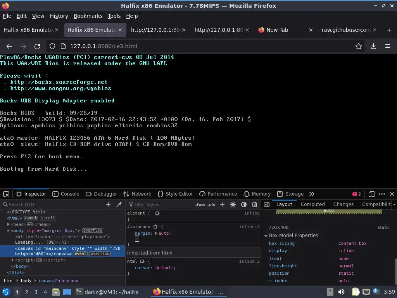This screenshot has width=397, height=298.
Task: Select the Compatibility sidebar tab
Action: [376, 204]
